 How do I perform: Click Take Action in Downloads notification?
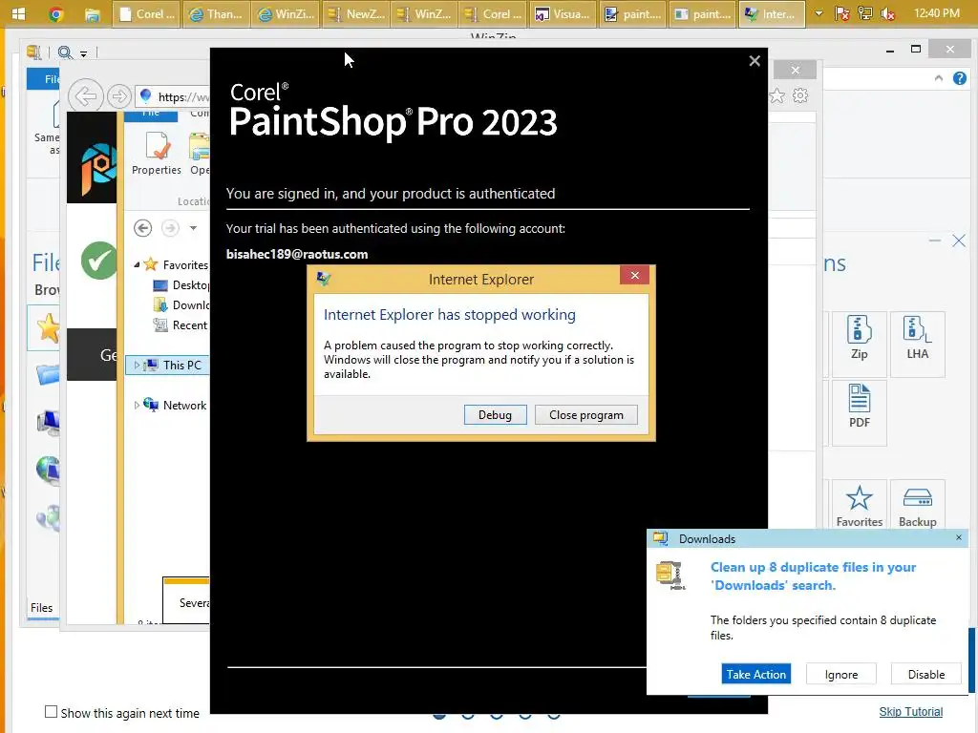756,675
